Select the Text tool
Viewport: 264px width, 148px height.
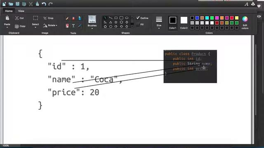click(x=73, y=25)
